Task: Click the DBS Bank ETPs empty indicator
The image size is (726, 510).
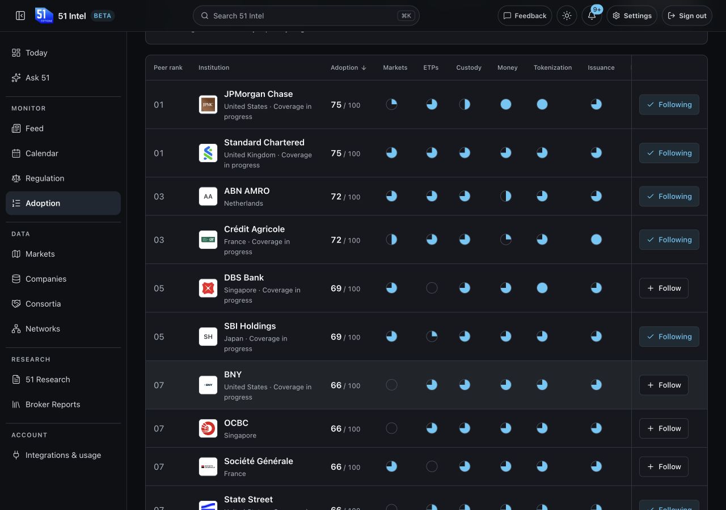Action: tap(432, 288)
